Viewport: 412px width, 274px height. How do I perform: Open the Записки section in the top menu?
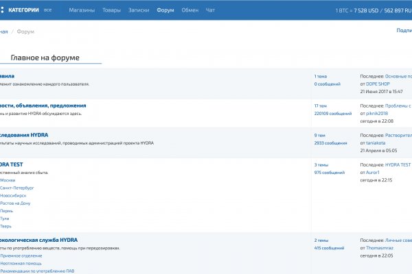pyautogui.click(x=138, y=10)
